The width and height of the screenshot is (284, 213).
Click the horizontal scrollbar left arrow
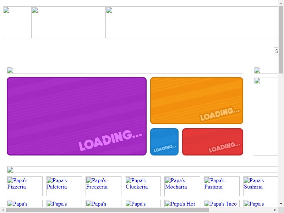click(3, 210)
